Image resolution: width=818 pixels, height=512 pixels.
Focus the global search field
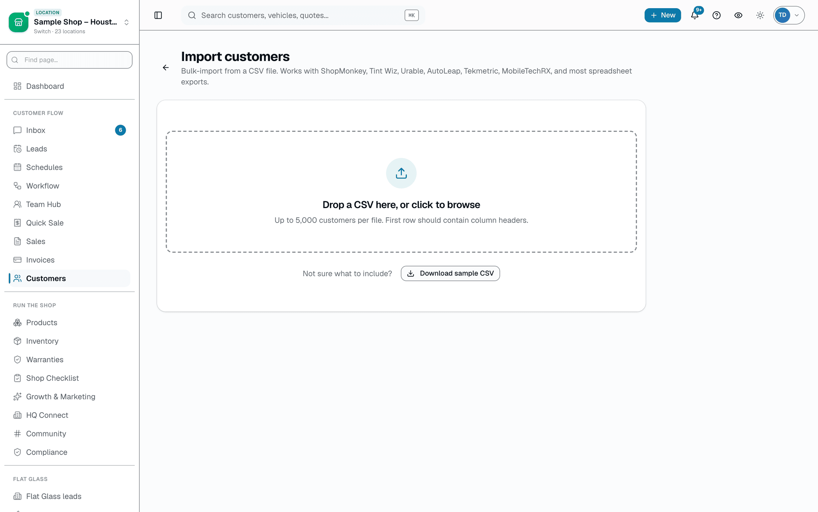pos(303,15)
